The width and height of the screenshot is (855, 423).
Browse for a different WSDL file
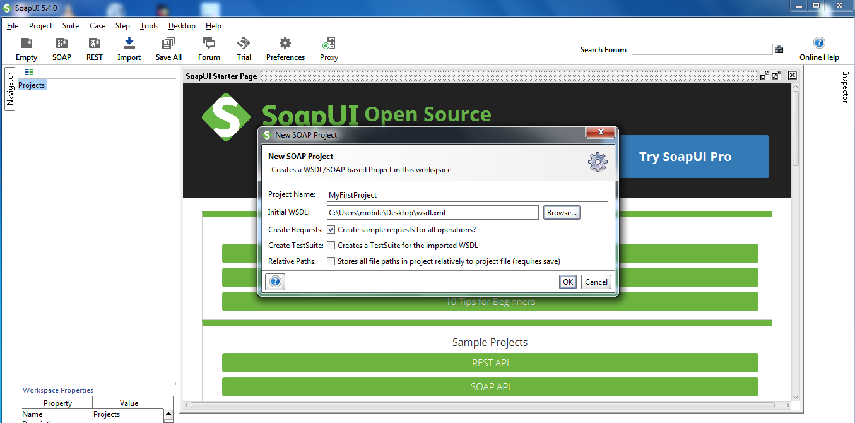point(561,212)
